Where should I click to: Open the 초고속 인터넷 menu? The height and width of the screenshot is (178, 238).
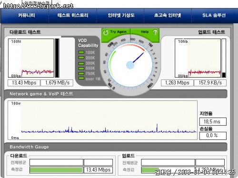coord(168,15)
